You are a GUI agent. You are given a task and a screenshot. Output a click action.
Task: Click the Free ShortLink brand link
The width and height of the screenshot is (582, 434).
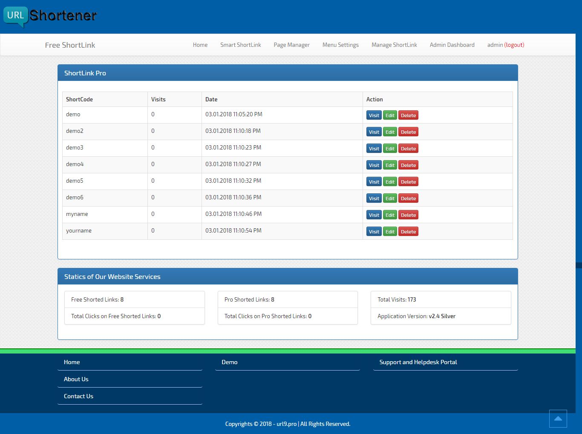tap(70, 45)
